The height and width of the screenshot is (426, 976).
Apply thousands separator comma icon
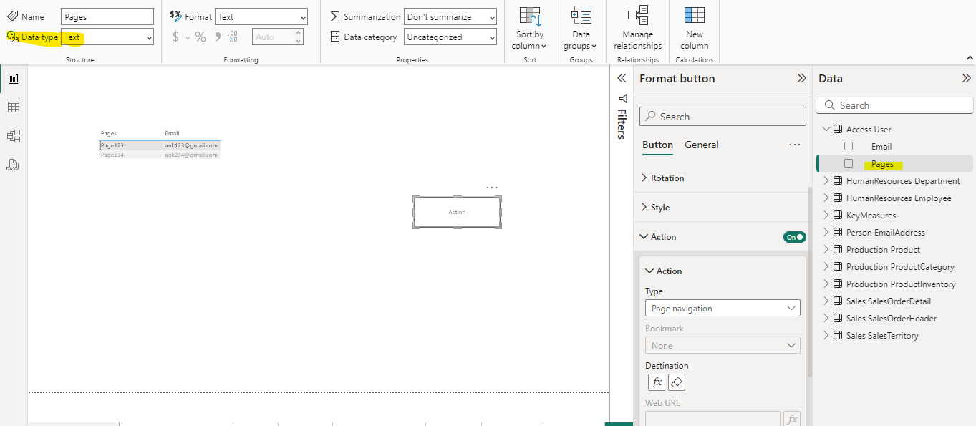click(x=218, y=37)
